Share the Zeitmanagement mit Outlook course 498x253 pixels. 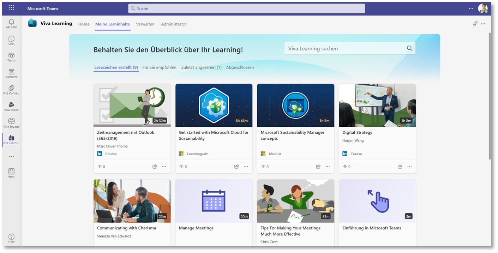(x=155, y=167)
